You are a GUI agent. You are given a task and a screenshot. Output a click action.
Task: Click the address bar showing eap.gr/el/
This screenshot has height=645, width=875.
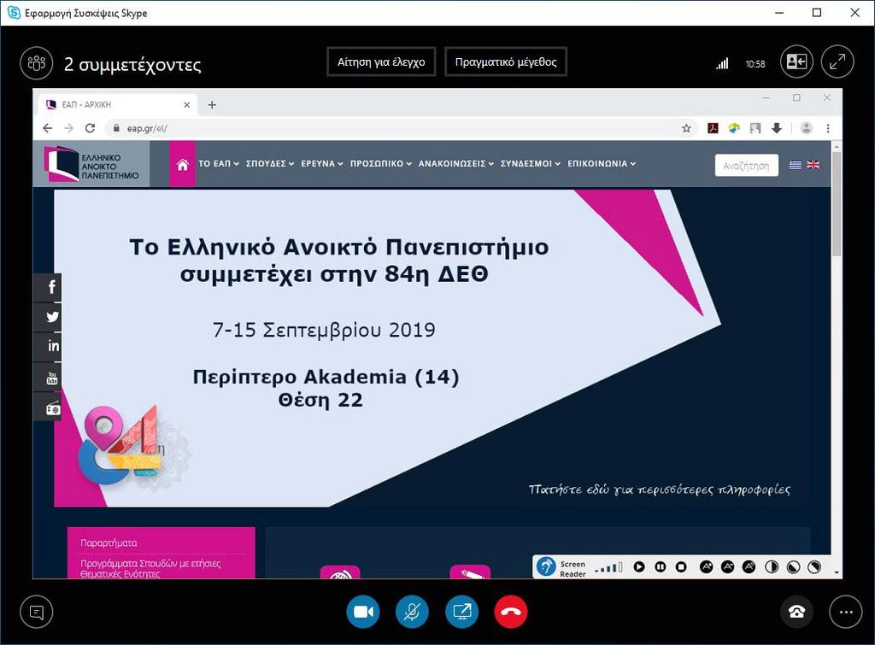(401, 128)
